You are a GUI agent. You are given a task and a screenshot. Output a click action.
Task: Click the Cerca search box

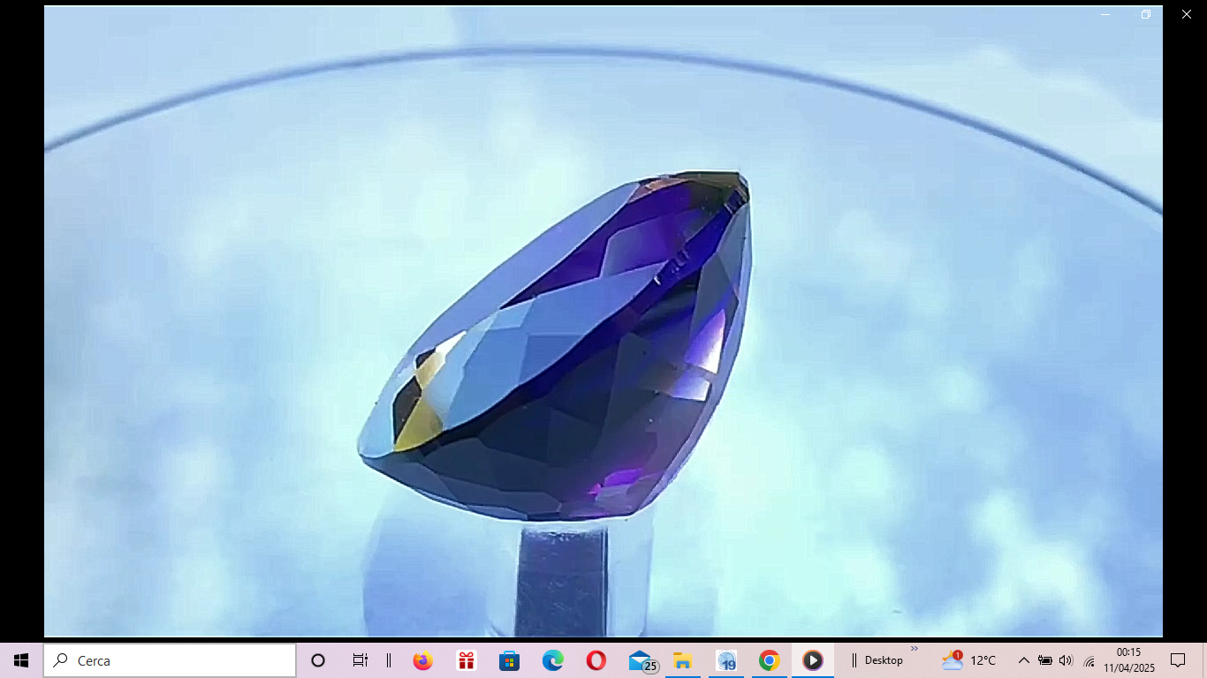[170, 660]
